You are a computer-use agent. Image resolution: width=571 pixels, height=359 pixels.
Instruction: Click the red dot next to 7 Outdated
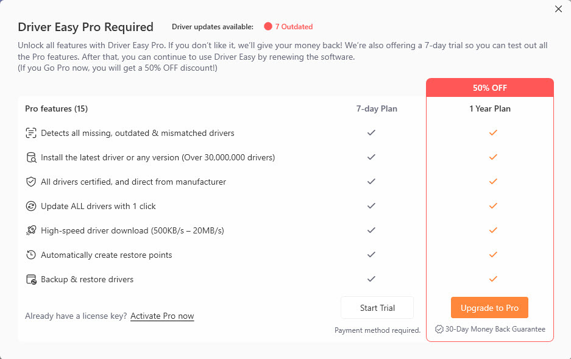[x=268, y=27]
